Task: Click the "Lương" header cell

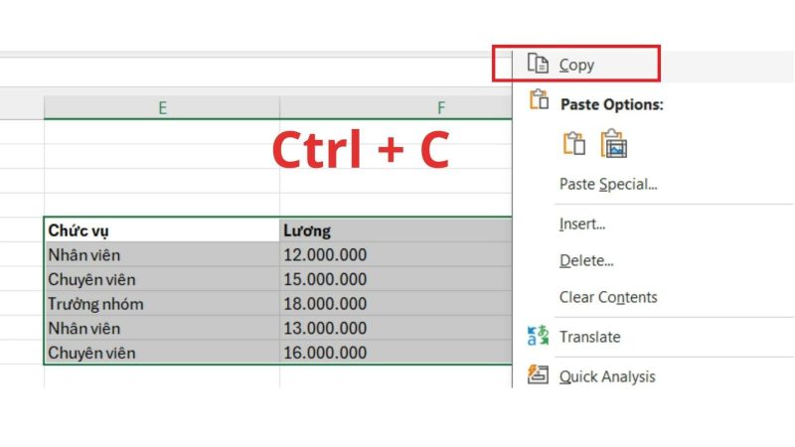Action: [x=396, y=230]
